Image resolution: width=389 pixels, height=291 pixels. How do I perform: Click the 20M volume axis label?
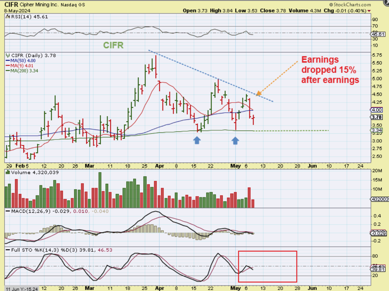click(x=377, y=171)
